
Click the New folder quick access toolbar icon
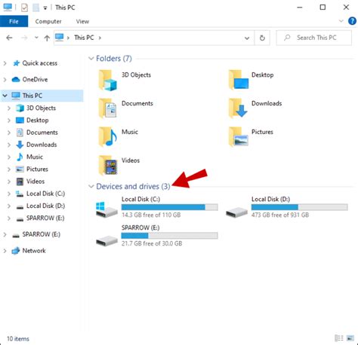36,8
